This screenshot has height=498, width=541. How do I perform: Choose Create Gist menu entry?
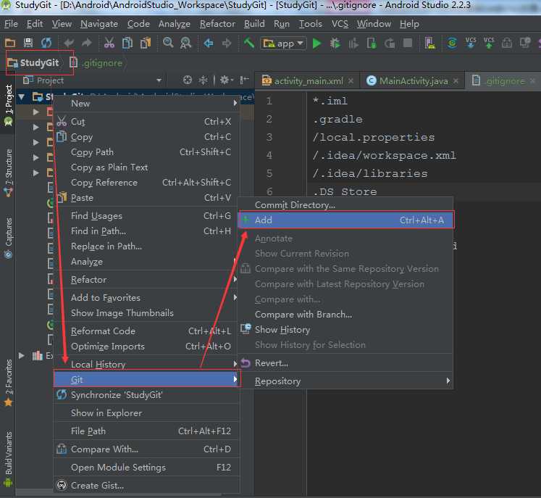tap(146, 485)
